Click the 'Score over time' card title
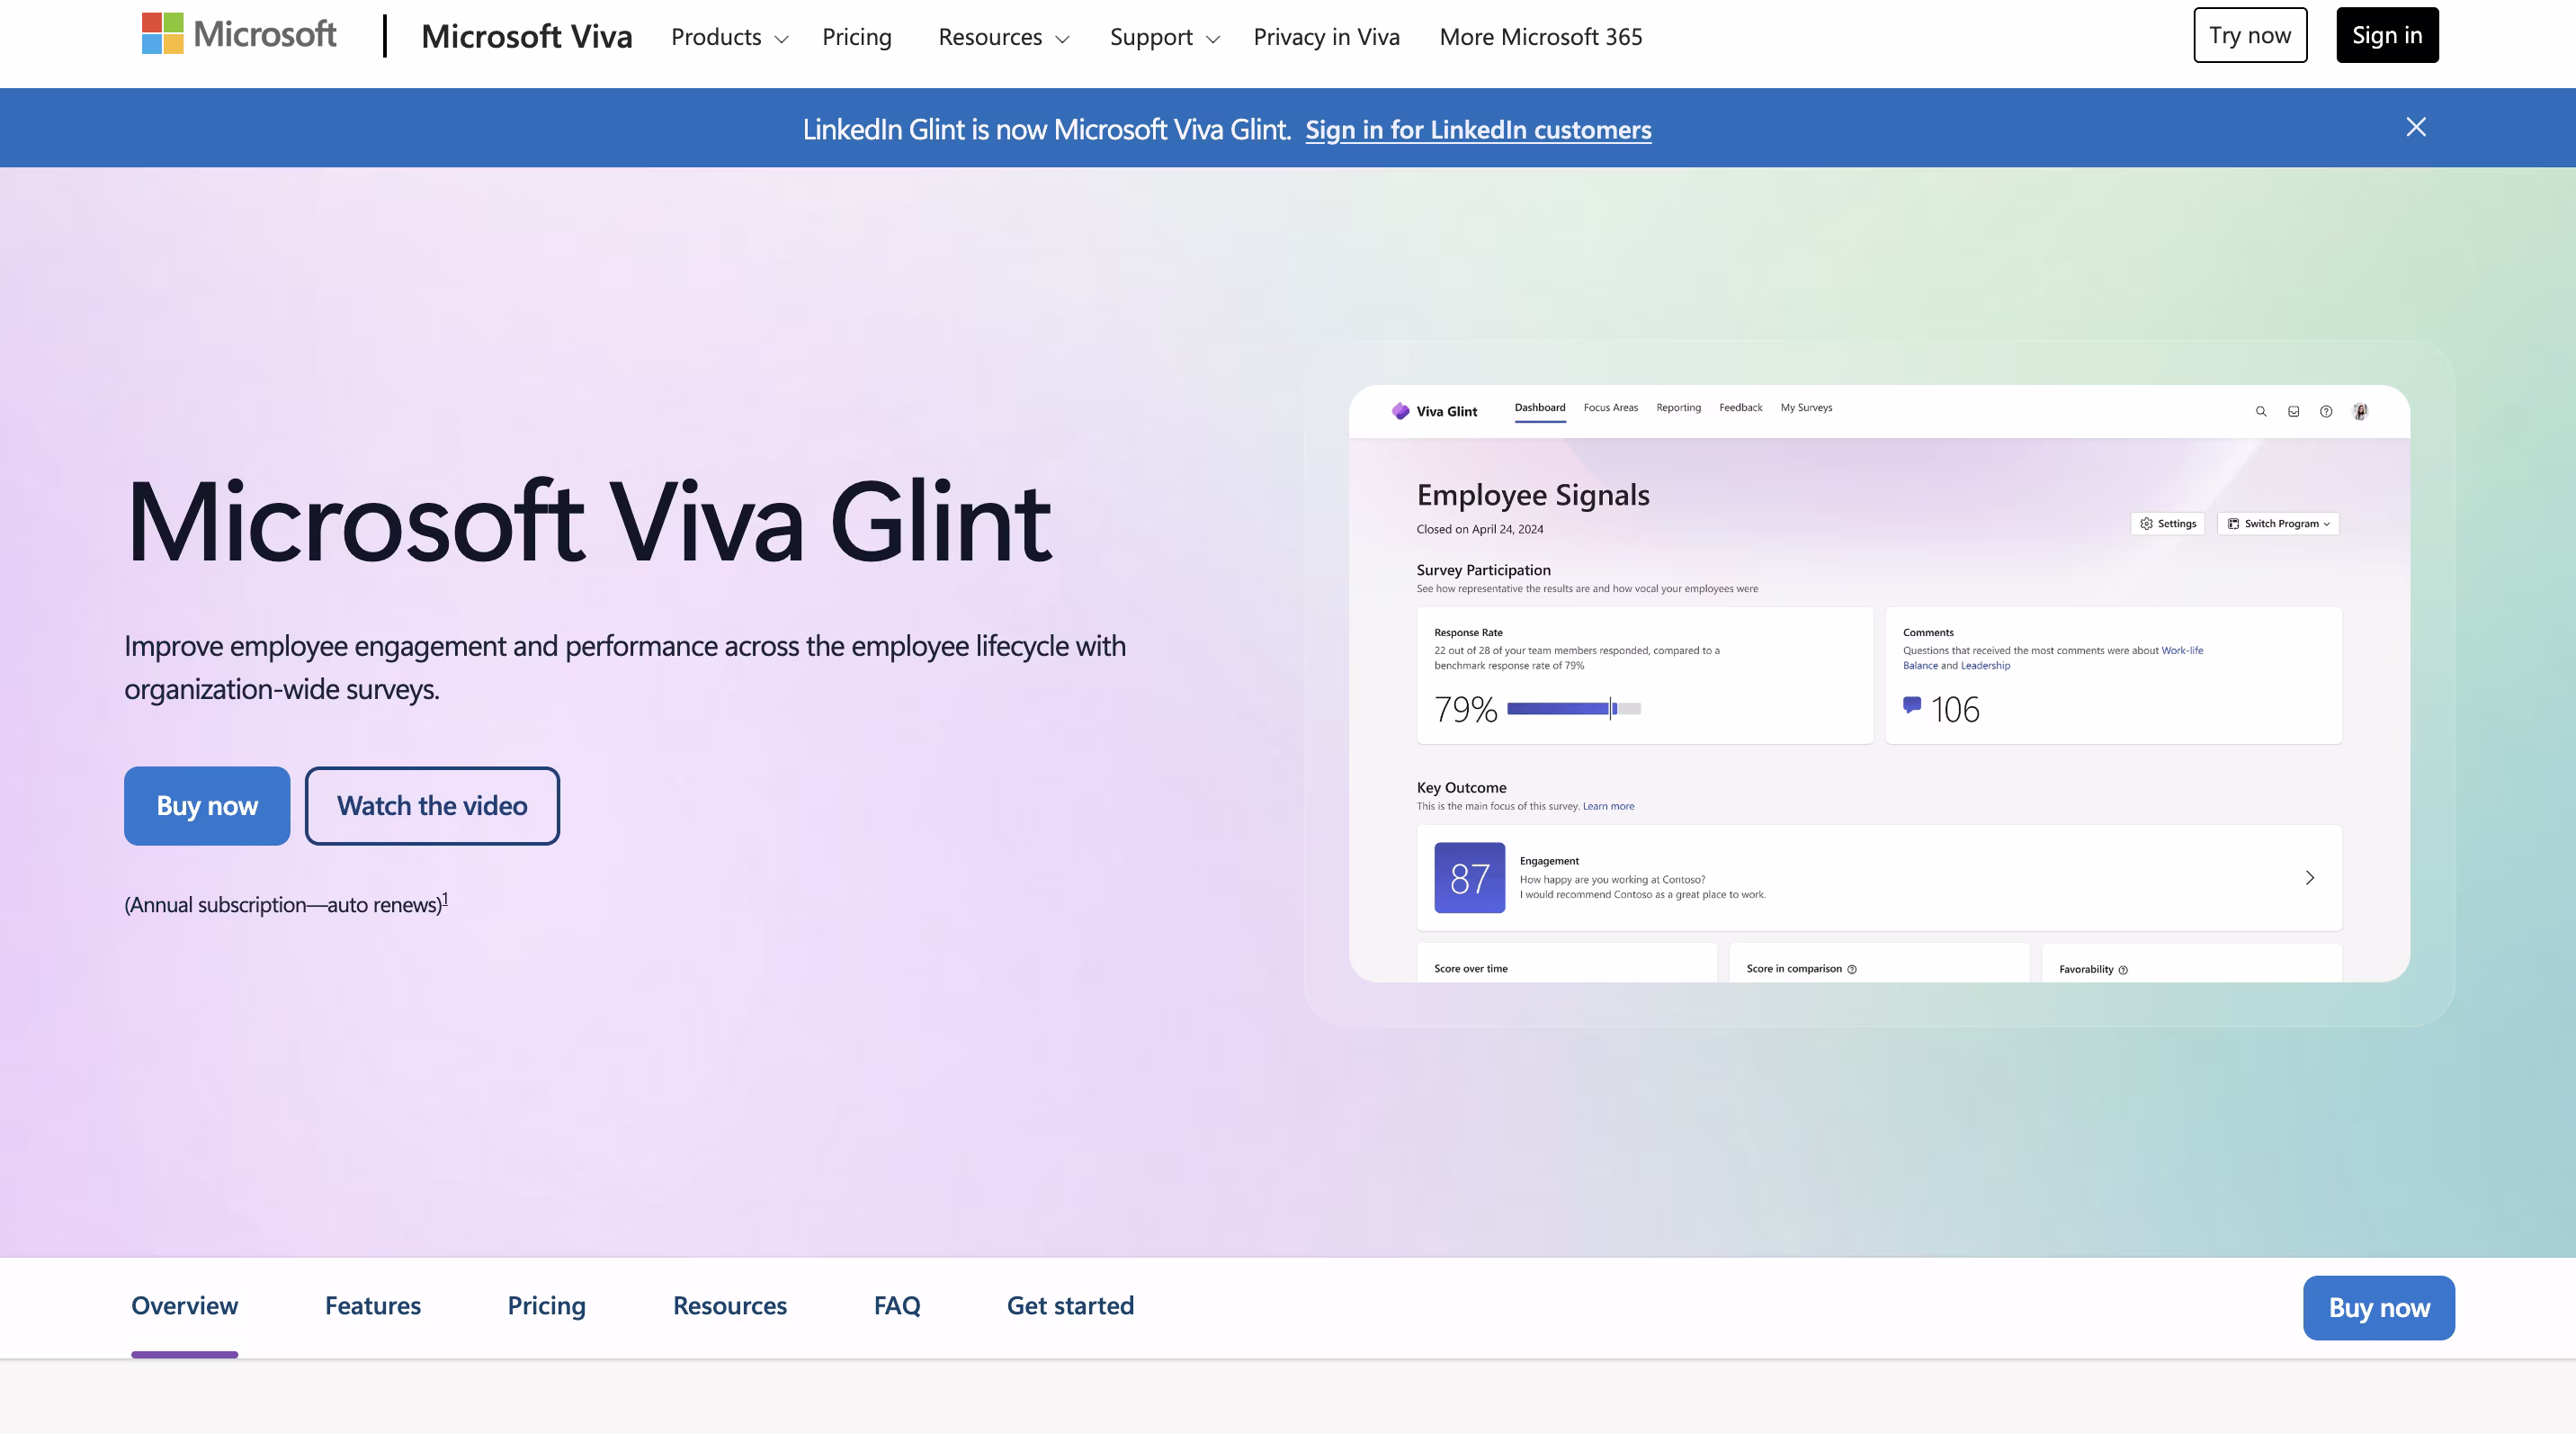This screenshot has height=1434, width=2576. click(x=1471, y=969)
